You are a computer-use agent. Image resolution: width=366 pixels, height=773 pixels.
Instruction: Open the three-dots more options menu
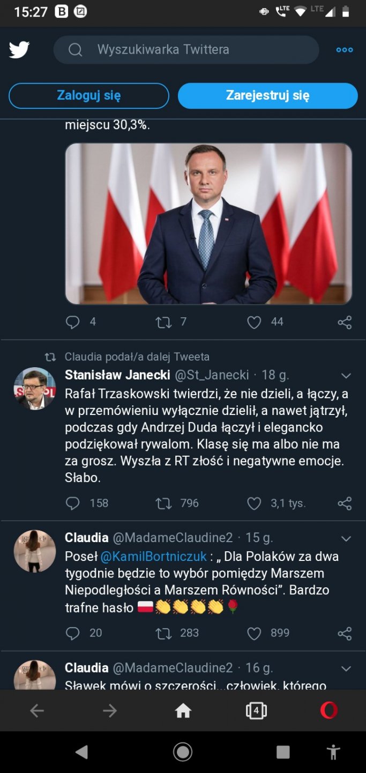[x=345, y=50]
